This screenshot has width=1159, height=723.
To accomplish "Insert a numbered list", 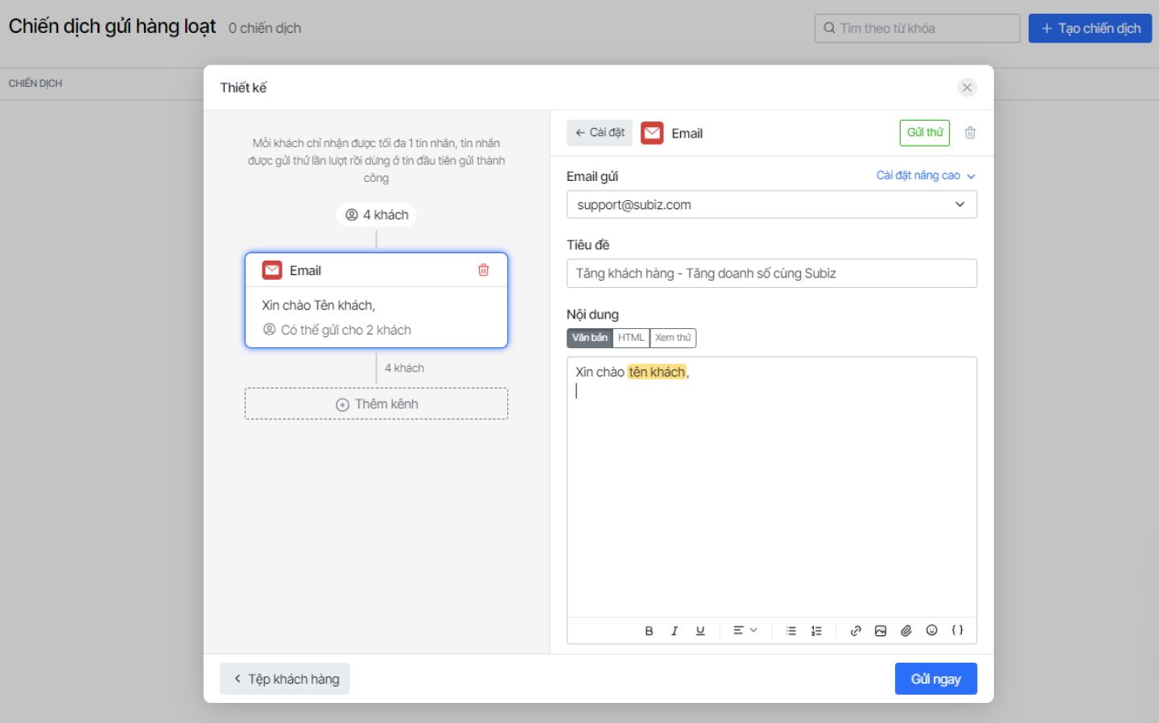I will pos(816,631).
